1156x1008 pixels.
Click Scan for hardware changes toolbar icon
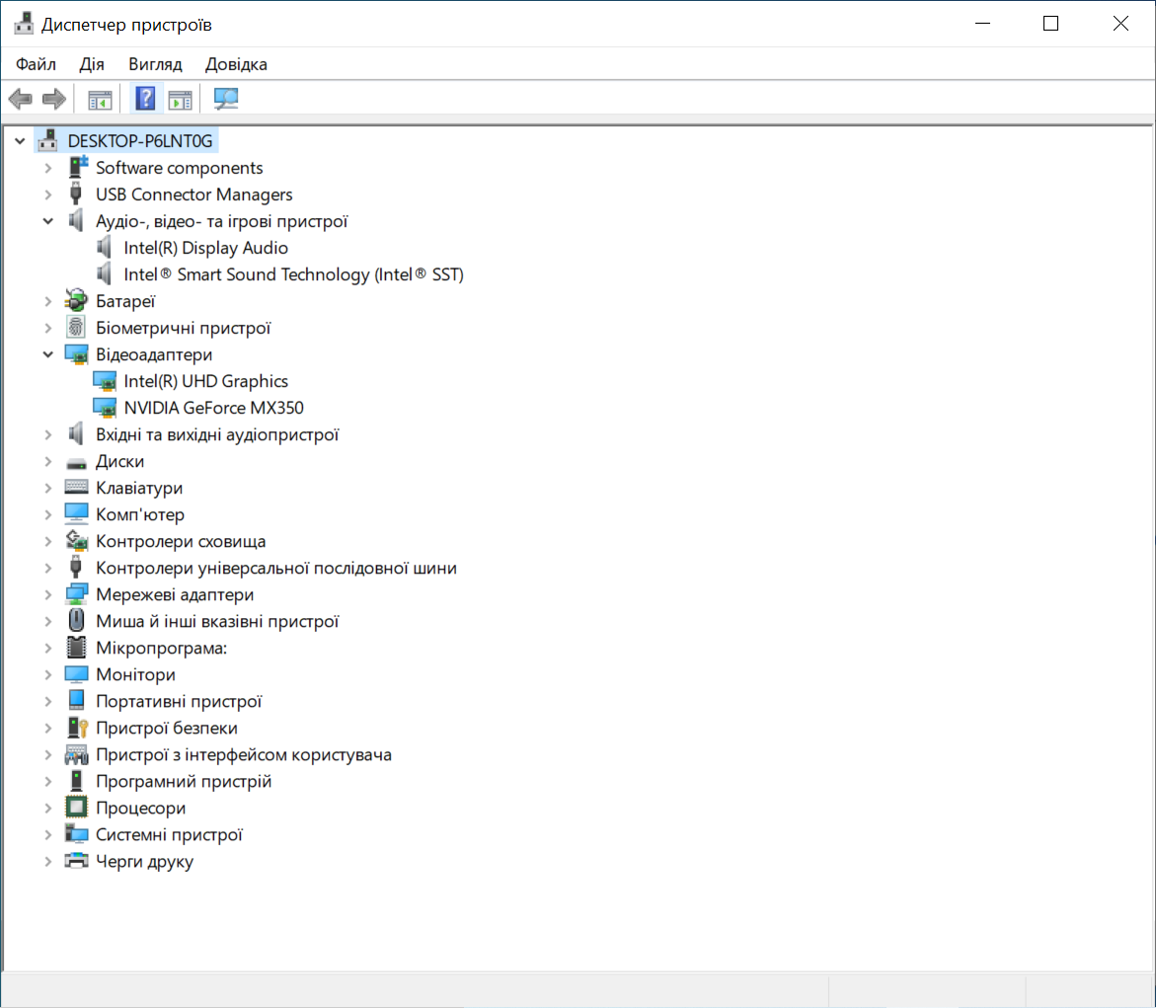click(x=227, y=99)
